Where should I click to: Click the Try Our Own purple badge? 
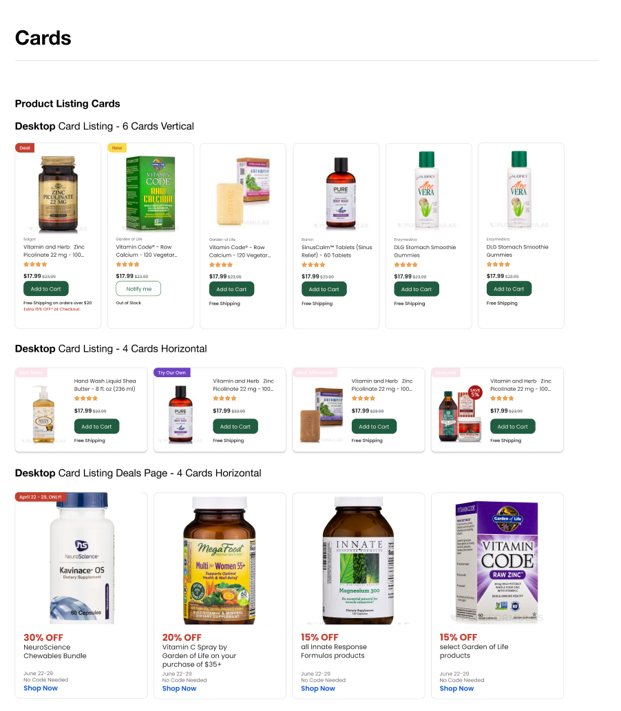[172, 373]
